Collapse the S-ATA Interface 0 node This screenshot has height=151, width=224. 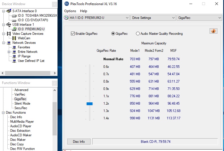point(4,11)
